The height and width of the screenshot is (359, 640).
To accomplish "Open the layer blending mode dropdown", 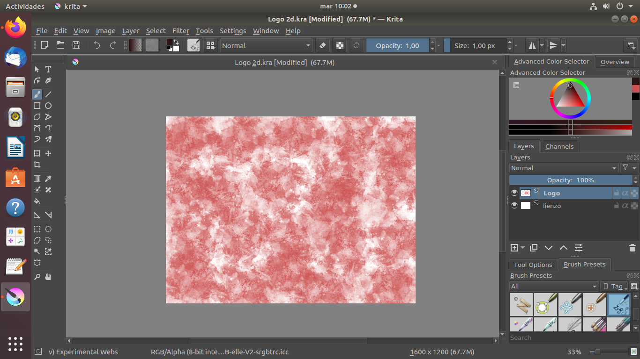I will click(x=564, y=168).
